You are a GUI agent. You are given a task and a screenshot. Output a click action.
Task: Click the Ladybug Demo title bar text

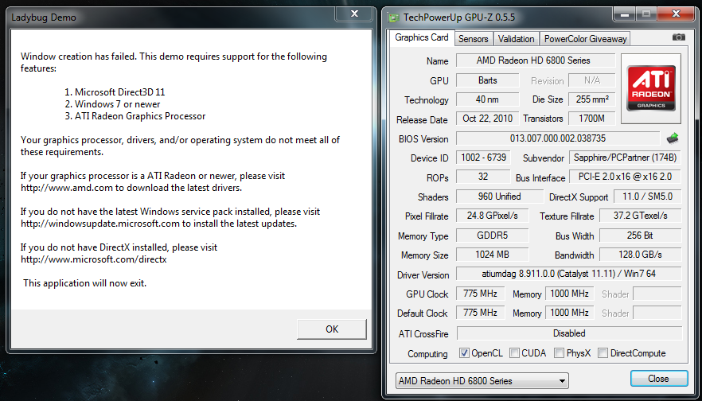coord(44,18)
